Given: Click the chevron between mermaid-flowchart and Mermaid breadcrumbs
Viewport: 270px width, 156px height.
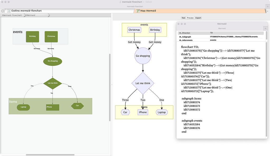Looking at the screenshot, I should pyautogui.click(x=24, y=15).
